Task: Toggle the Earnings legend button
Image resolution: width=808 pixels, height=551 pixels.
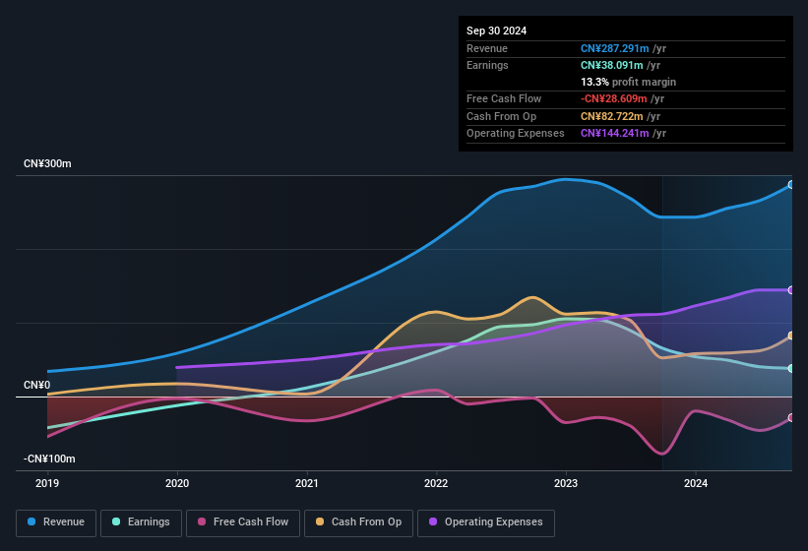Action: pos(141,522)
